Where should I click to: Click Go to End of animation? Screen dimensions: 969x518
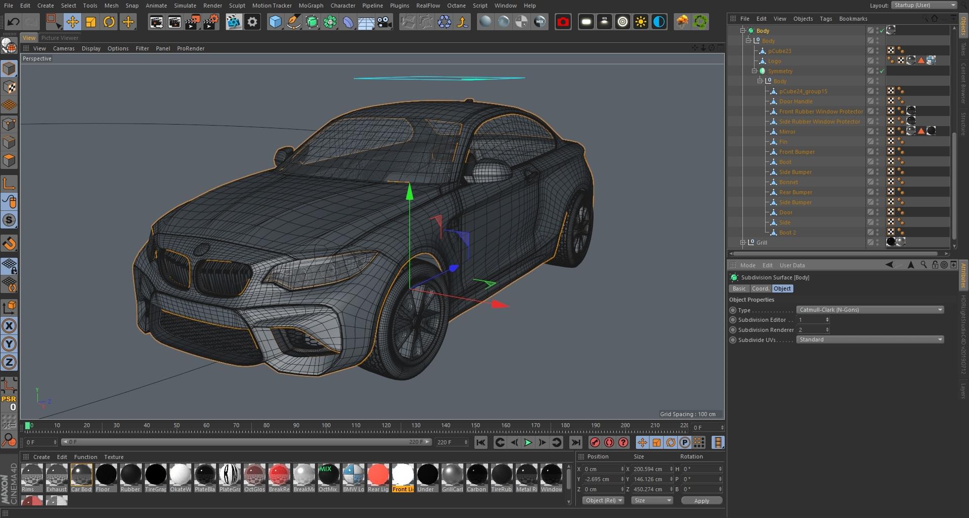pyautogui.click(x=575, y=442)
